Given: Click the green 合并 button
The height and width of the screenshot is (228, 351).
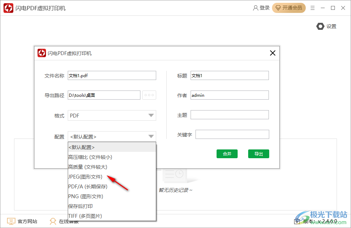Looking at the screenshot, I should click(227, 154).
